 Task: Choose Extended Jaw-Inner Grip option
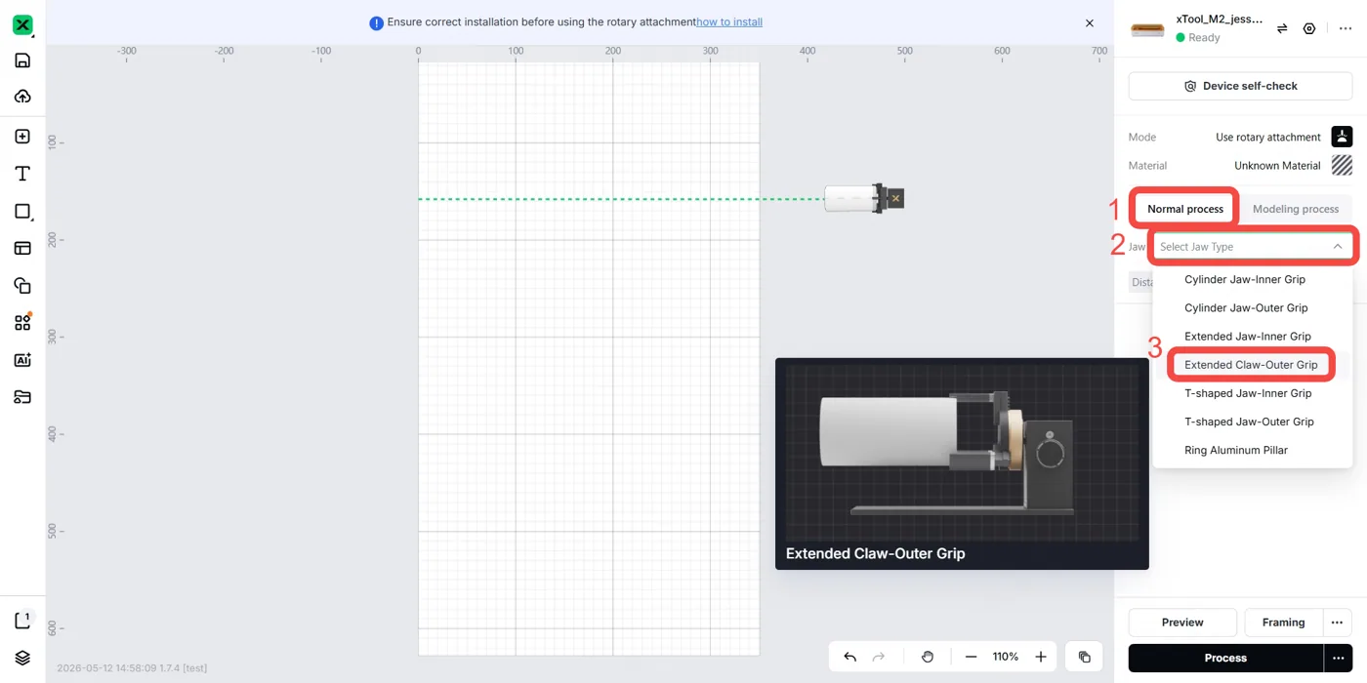1248,336
